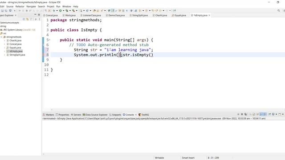Click the Pin Console icon
285x160 pixels.
click(x=269, y=114)
